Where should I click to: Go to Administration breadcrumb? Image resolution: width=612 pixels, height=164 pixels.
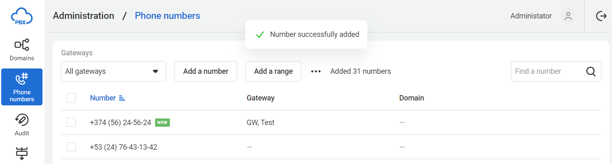click(x=84, y=16)
